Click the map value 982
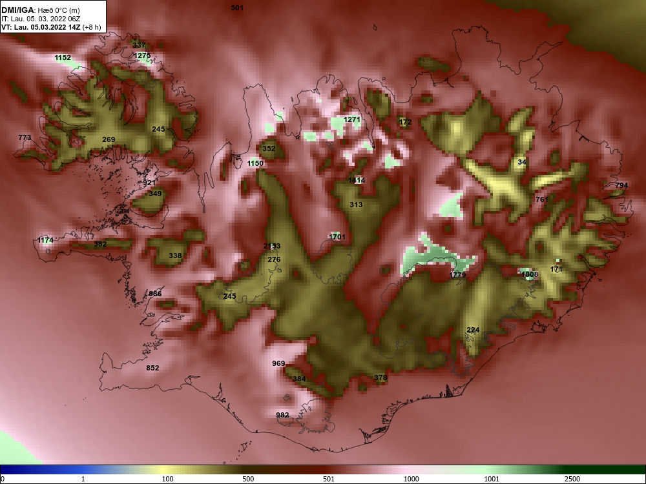The image size is (646, 484). click(282, 415)
